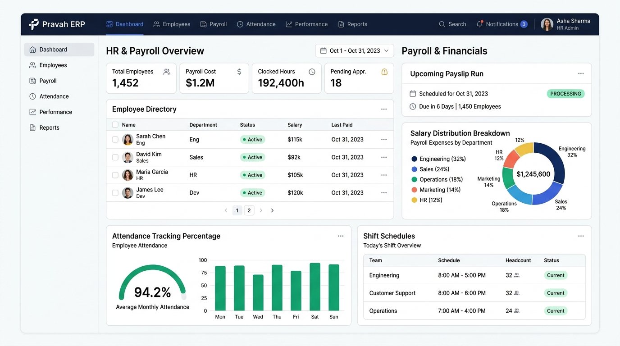Viewport: 620px width, 346px height.
Task: Open Attendance from the left sidebar
Action: (x=59, y=96)
